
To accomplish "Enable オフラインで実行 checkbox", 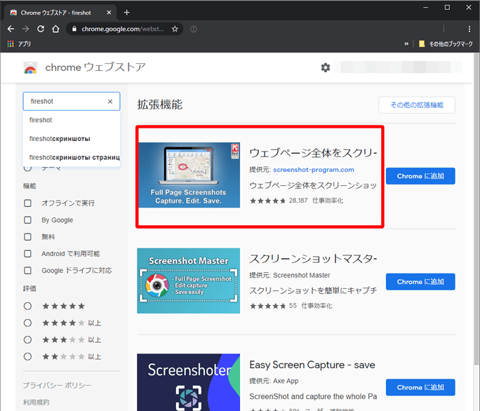I will 27,203.
